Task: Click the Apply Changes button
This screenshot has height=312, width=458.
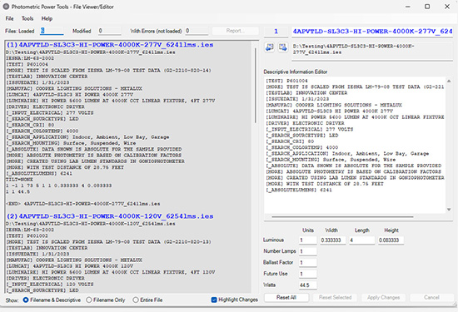Action: [383, 297]
